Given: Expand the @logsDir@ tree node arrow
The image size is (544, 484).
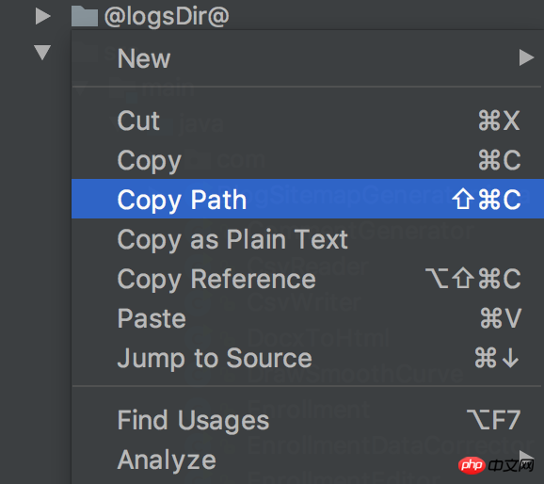Looking at the screenshot, I should (x=43, y=16).
